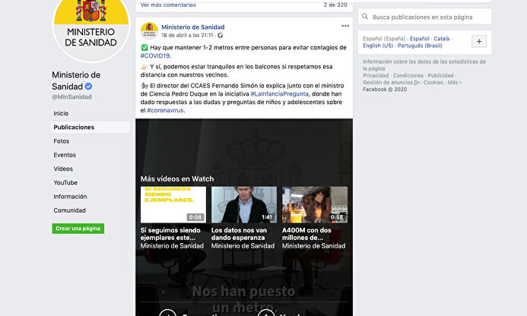This screenshot has width=527, height=316.
Task: Switch language to Español
Action: tap(420, 39)
